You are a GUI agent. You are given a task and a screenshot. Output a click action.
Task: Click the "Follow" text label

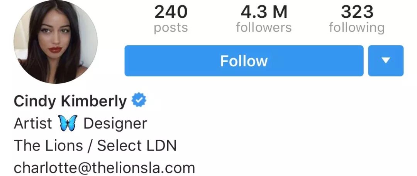click(244, 61)
